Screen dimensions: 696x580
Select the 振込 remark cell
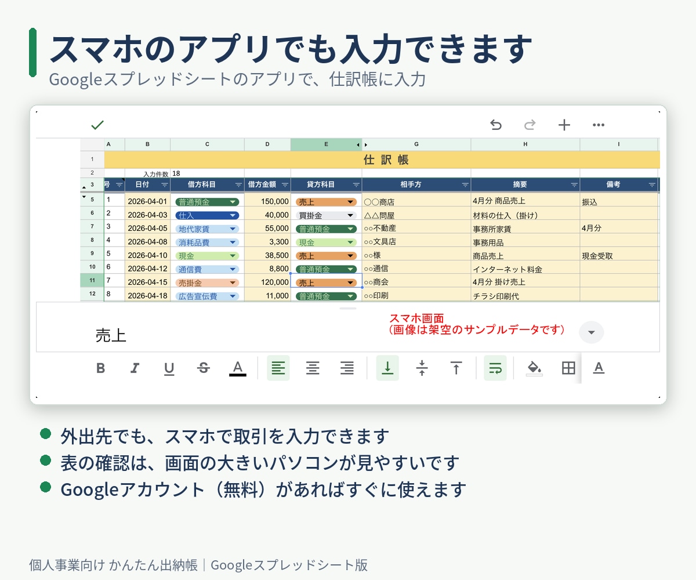coord(619,201)
